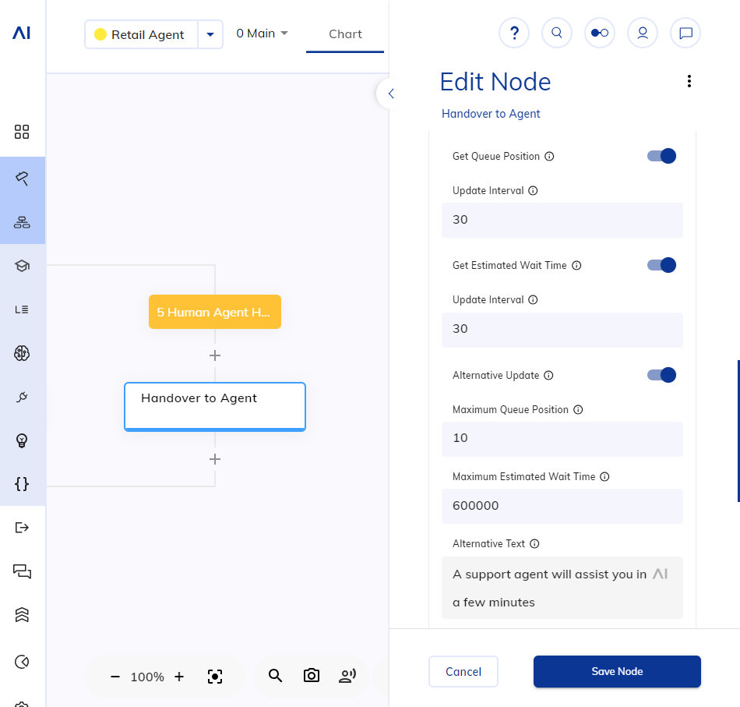Save the node changes
Screen dimensions: 740x707
(x=617, y=672)
